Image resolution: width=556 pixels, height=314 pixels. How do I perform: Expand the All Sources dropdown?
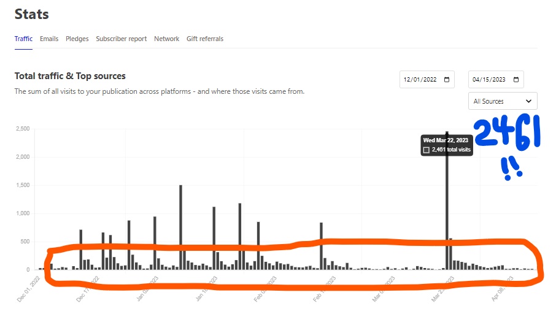click(x=503, y=101)
